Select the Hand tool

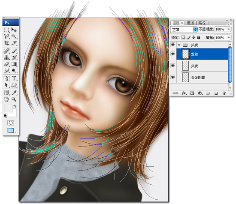[6, 99]
